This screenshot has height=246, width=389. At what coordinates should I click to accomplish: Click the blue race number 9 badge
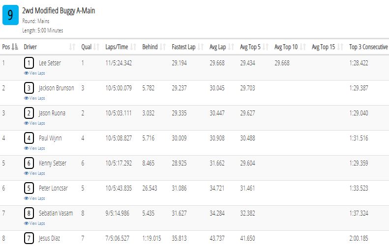[x=10, y=15]
